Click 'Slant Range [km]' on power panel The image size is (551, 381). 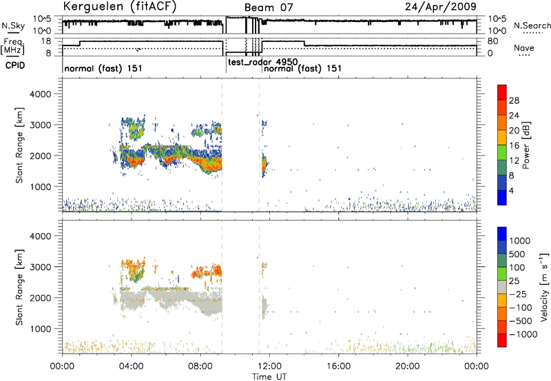tap(19, 145)
